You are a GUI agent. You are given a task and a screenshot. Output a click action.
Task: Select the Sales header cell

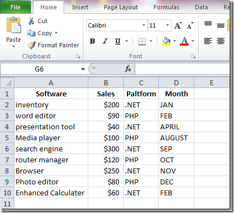click(x=106, y=94)
